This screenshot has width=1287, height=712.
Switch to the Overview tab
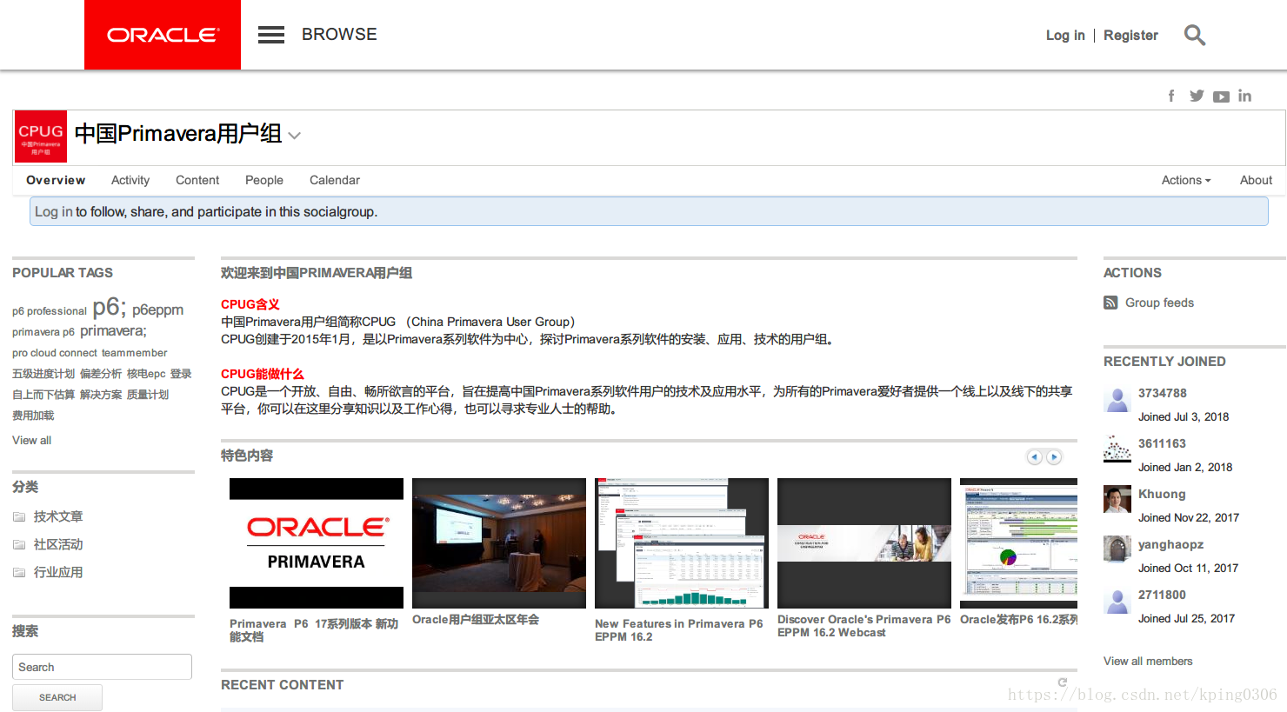tap(56, 180)
